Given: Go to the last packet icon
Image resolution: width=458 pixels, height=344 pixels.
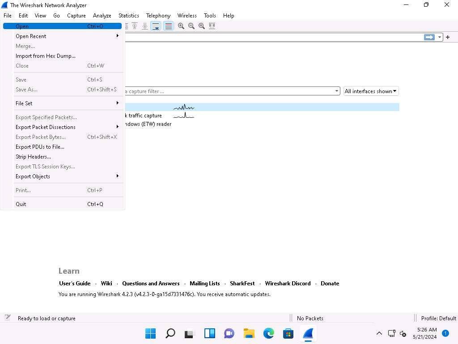Looking at the screenshot, I should point(145,26).
